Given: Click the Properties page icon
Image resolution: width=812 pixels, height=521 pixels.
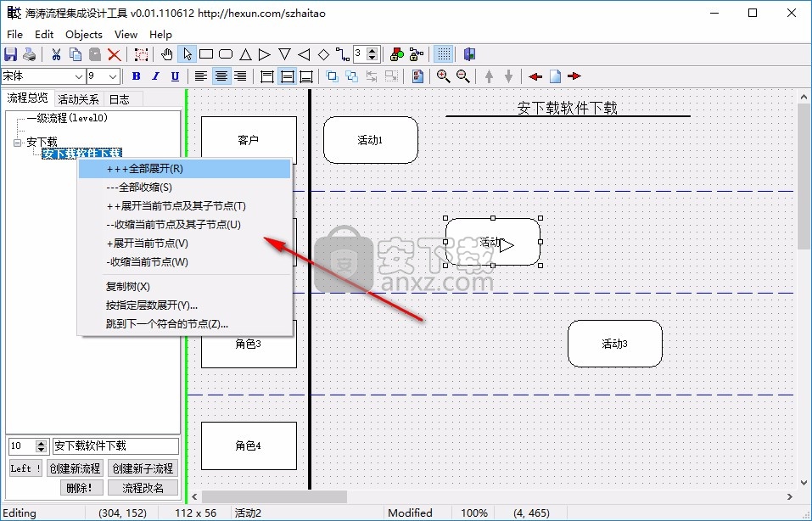Looking at the screenshot, I should (417, 76).
